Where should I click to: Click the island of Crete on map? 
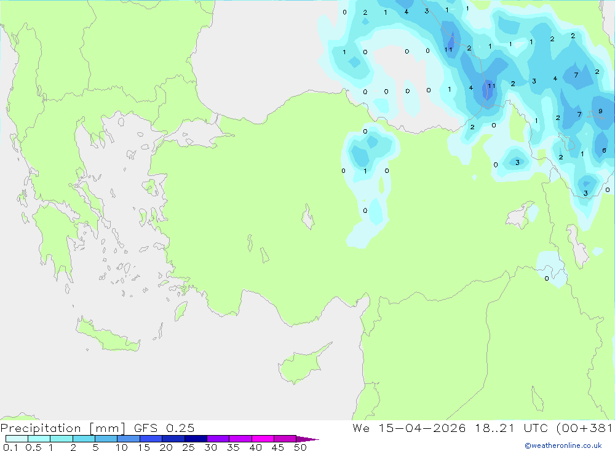click(x=108, y=335)
